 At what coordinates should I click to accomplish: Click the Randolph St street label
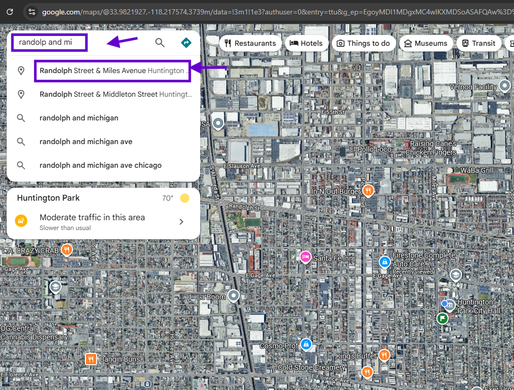[x=244, y=207]
